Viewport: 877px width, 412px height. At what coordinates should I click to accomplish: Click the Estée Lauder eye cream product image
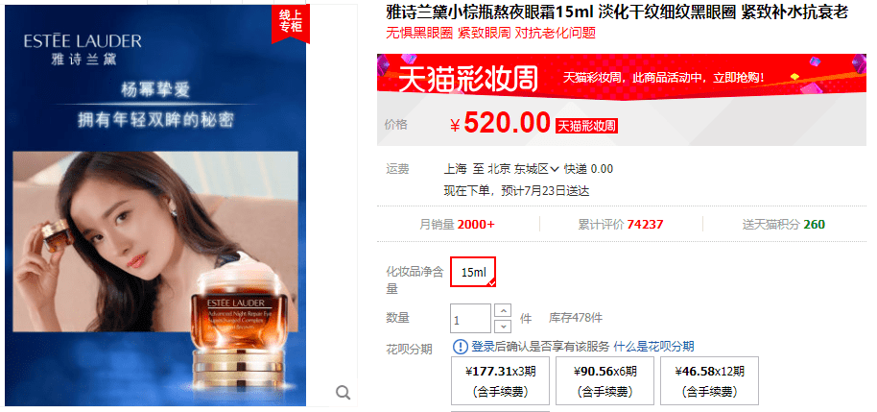(155, 205)
